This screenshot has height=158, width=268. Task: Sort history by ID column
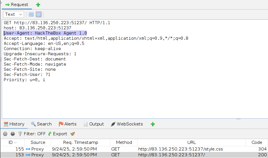[12, 142]
